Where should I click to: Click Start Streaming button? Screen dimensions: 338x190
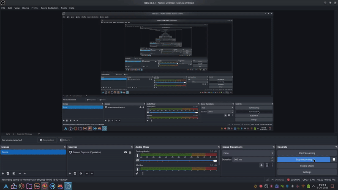307,153
